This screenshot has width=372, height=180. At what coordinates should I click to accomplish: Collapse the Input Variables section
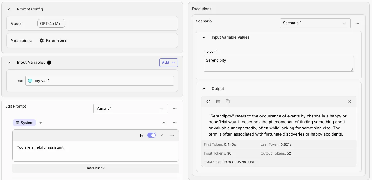[x=9, y=63]
